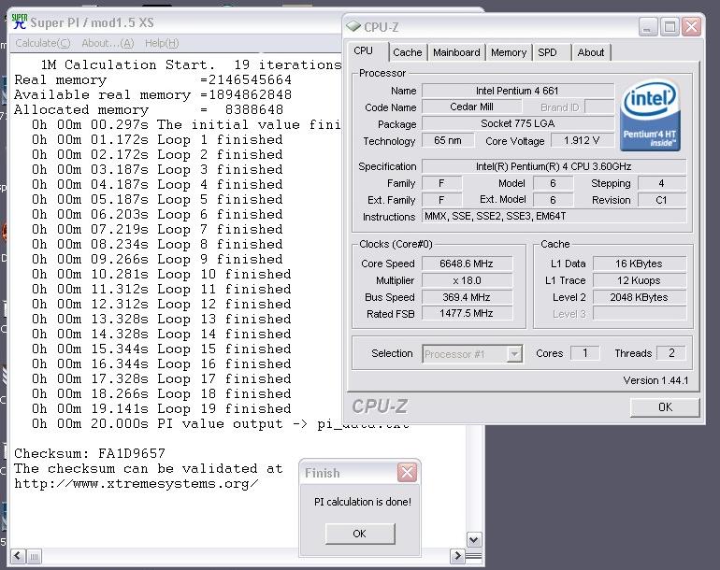Click the Loop 1 finished line
Viewport: 720px width, 570px height.
click(157, 139)
